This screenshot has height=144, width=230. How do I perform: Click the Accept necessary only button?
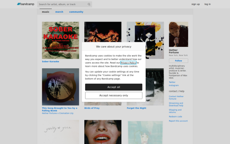[x=114, y=96]
